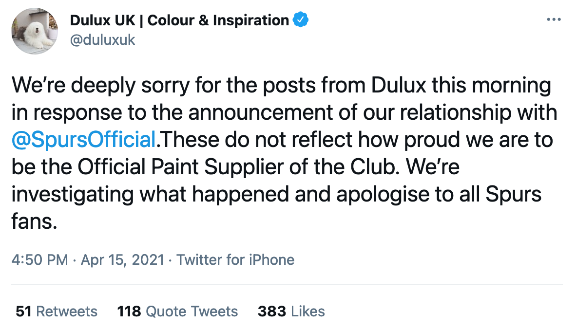Open the Twitter for iPhone source link
The height and width of the screenshot is (330, 576).
235,260
